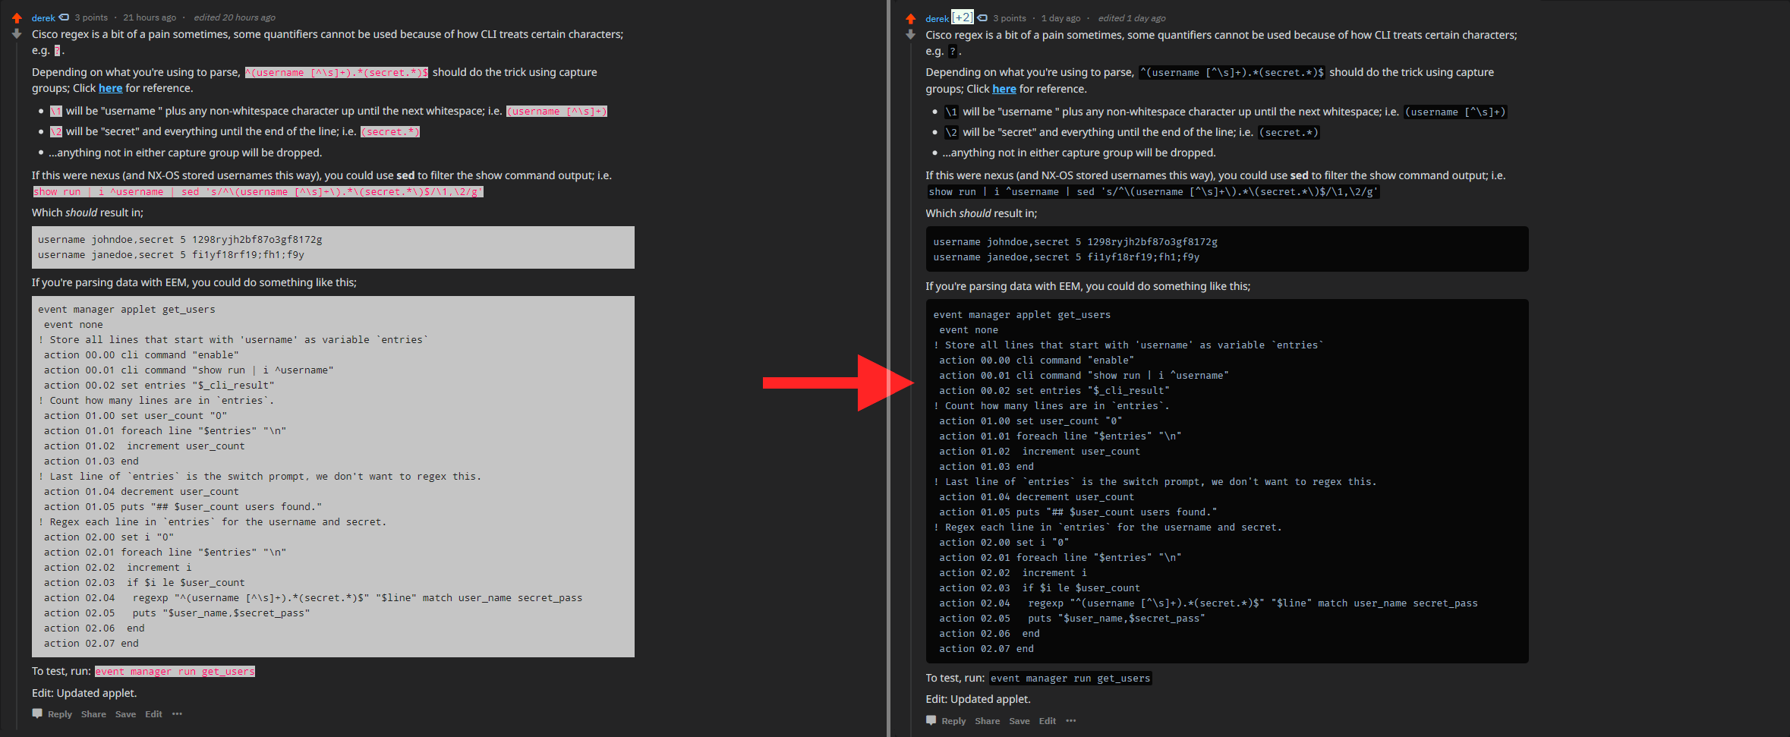Image resolution: width=1790 pixels, height=737 pixels.
Task: Click '\1' inline code in right panel bullet
Action: point(951,112)
